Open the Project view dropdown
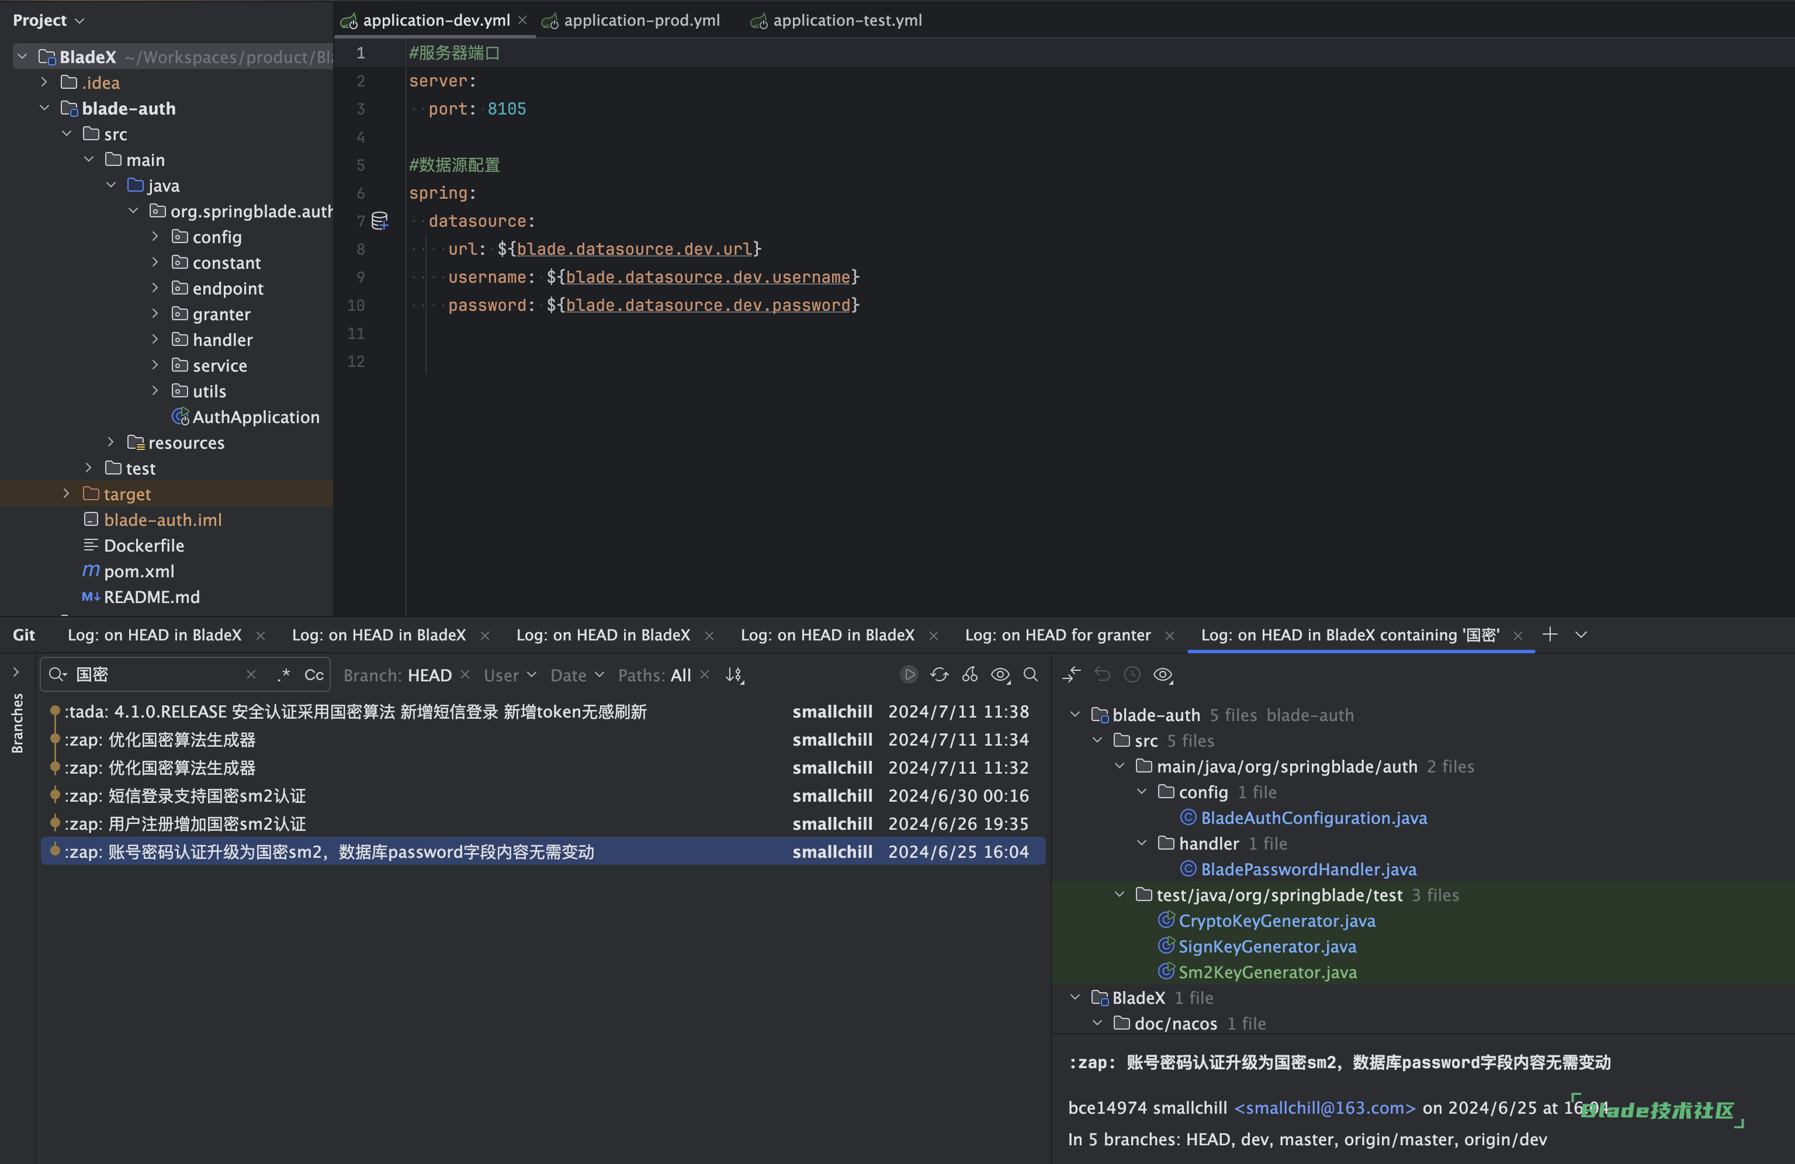The image size is (1795, 1164). [48, 20]
